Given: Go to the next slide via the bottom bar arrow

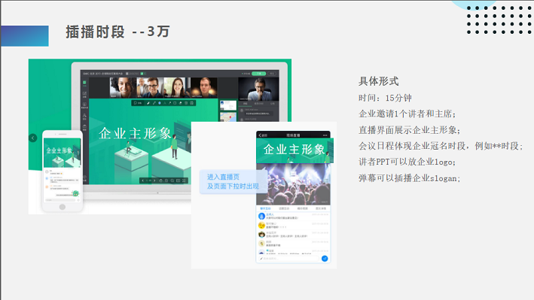Looking at the screenshot, I should tap(154, 180).
